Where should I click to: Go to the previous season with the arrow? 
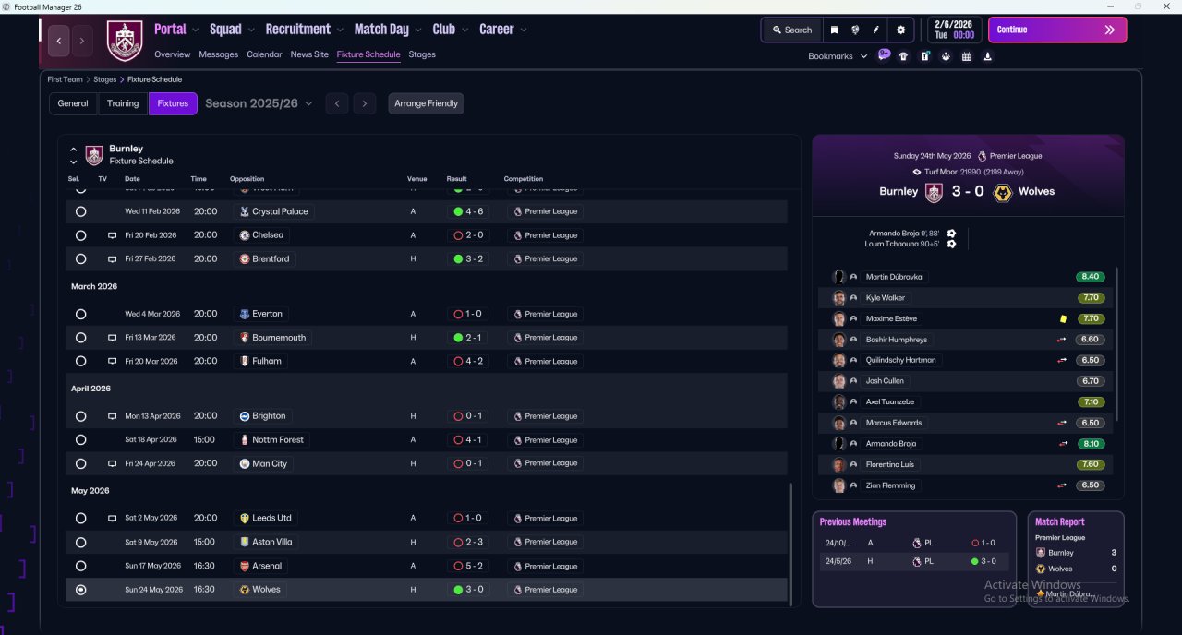pos(337,103)
